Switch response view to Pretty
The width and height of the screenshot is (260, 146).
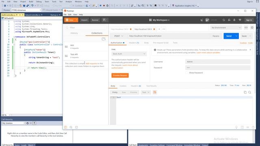115,92
